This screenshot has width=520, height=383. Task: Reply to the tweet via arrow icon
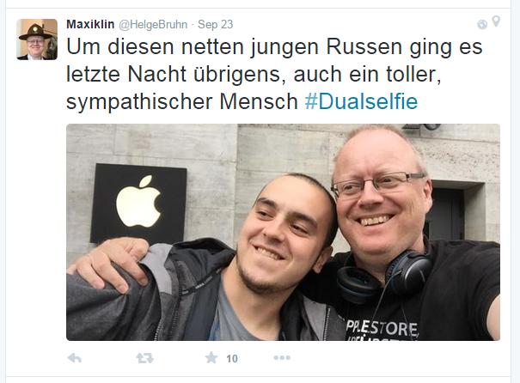point(74,358)
